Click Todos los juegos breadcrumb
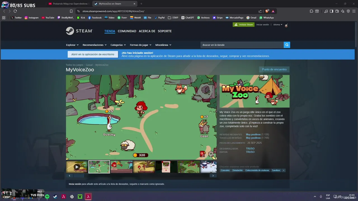Screen dimensions: 358x201 coord(74,65)
